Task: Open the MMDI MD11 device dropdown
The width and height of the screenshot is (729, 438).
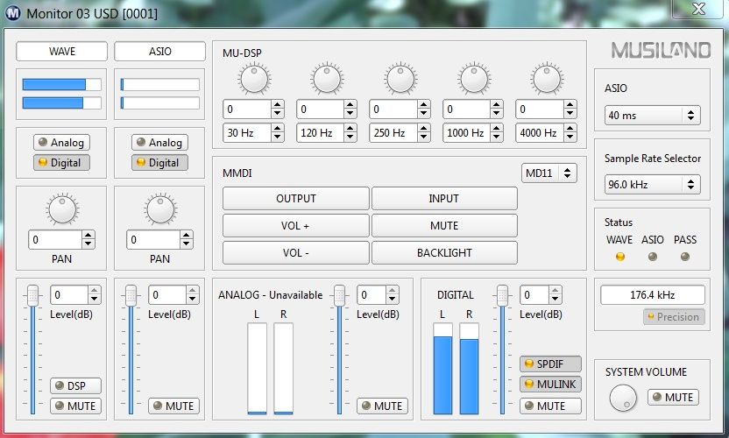Action: click(549, 173)
